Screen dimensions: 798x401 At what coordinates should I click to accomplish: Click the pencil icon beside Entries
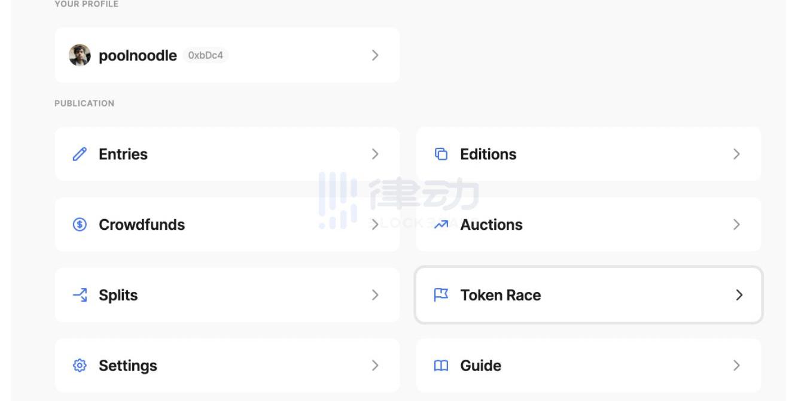[x=80, y=154]
